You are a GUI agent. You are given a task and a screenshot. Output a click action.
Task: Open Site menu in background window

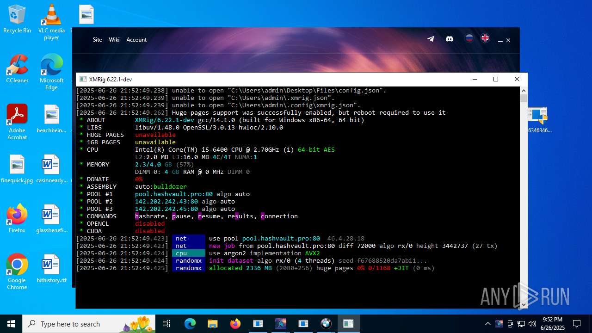[x=97, y=40]
